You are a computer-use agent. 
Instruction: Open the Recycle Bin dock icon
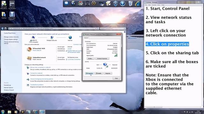pos(130,3)
